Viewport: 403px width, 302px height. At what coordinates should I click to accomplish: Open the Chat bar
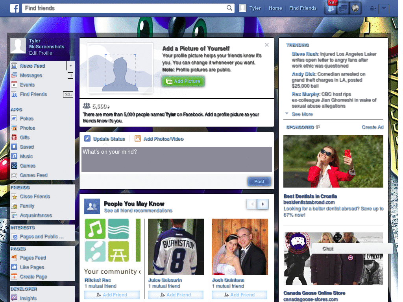click(x=352, y=249)
